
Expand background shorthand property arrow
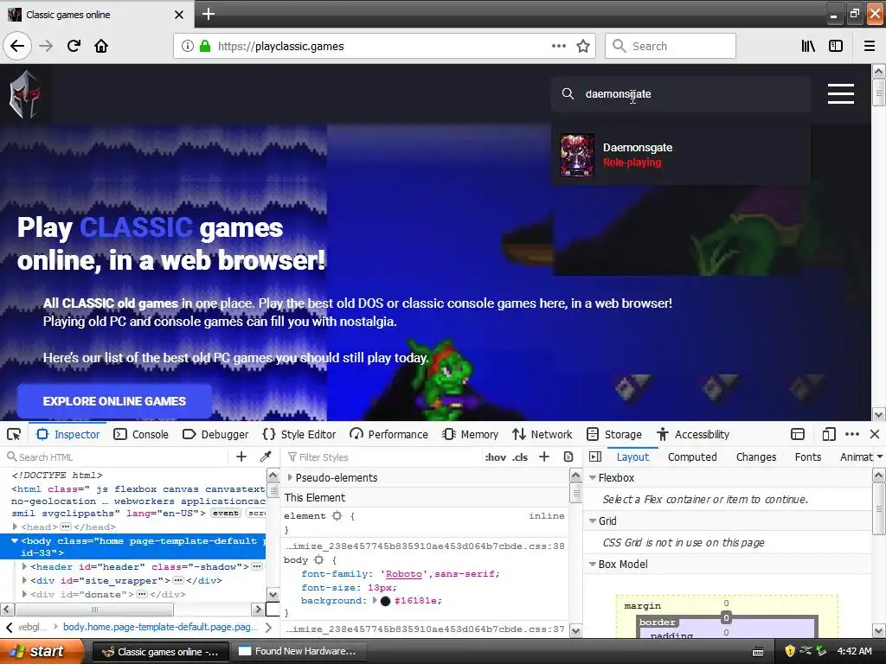[x=374, y=601]
